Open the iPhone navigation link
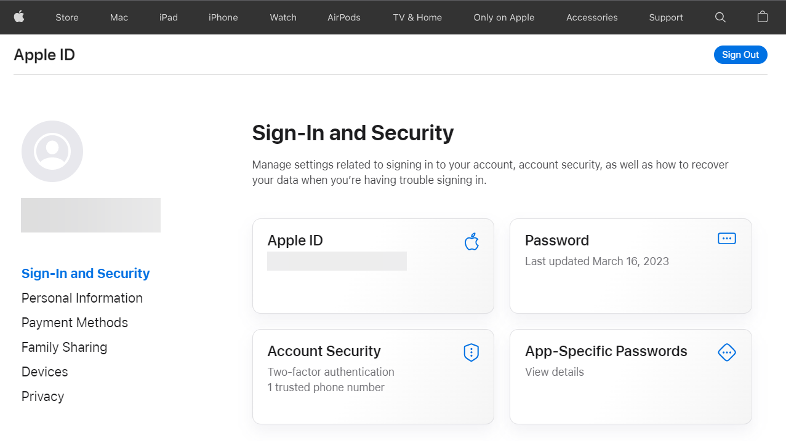786x441 pixels. pyautogui.click(x=223, y=17)
